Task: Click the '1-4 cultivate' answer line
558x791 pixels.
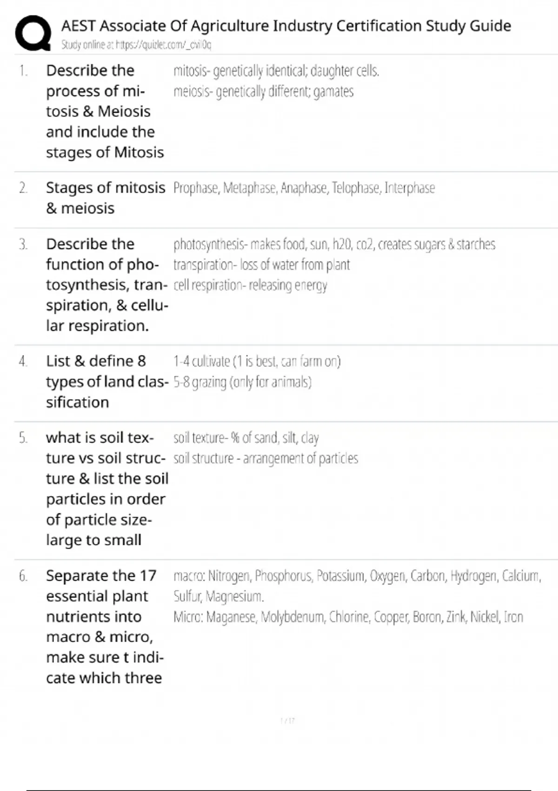Action: (257, 362)
